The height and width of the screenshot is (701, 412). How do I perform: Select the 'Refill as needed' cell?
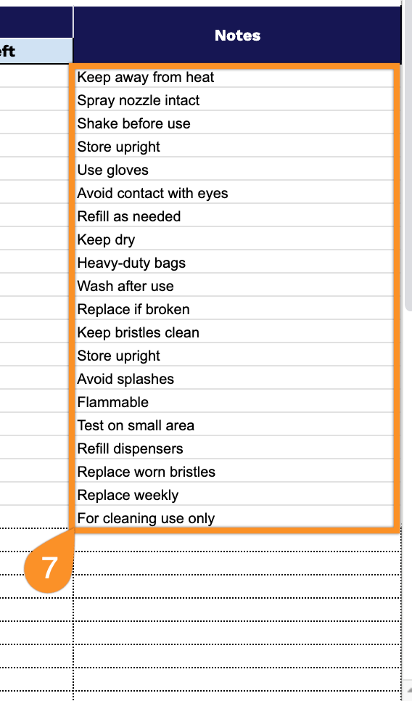point(234,216)
